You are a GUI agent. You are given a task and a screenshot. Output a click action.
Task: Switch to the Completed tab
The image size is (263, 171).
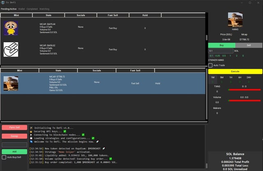coord(32,9)
